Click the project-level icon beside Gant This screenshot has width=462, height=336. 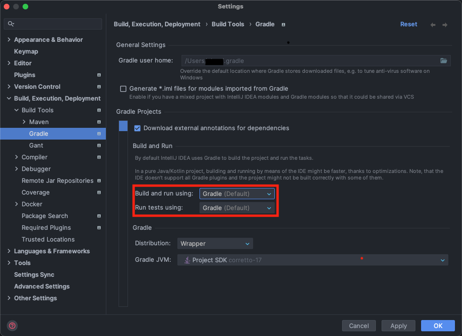(99, 146)
